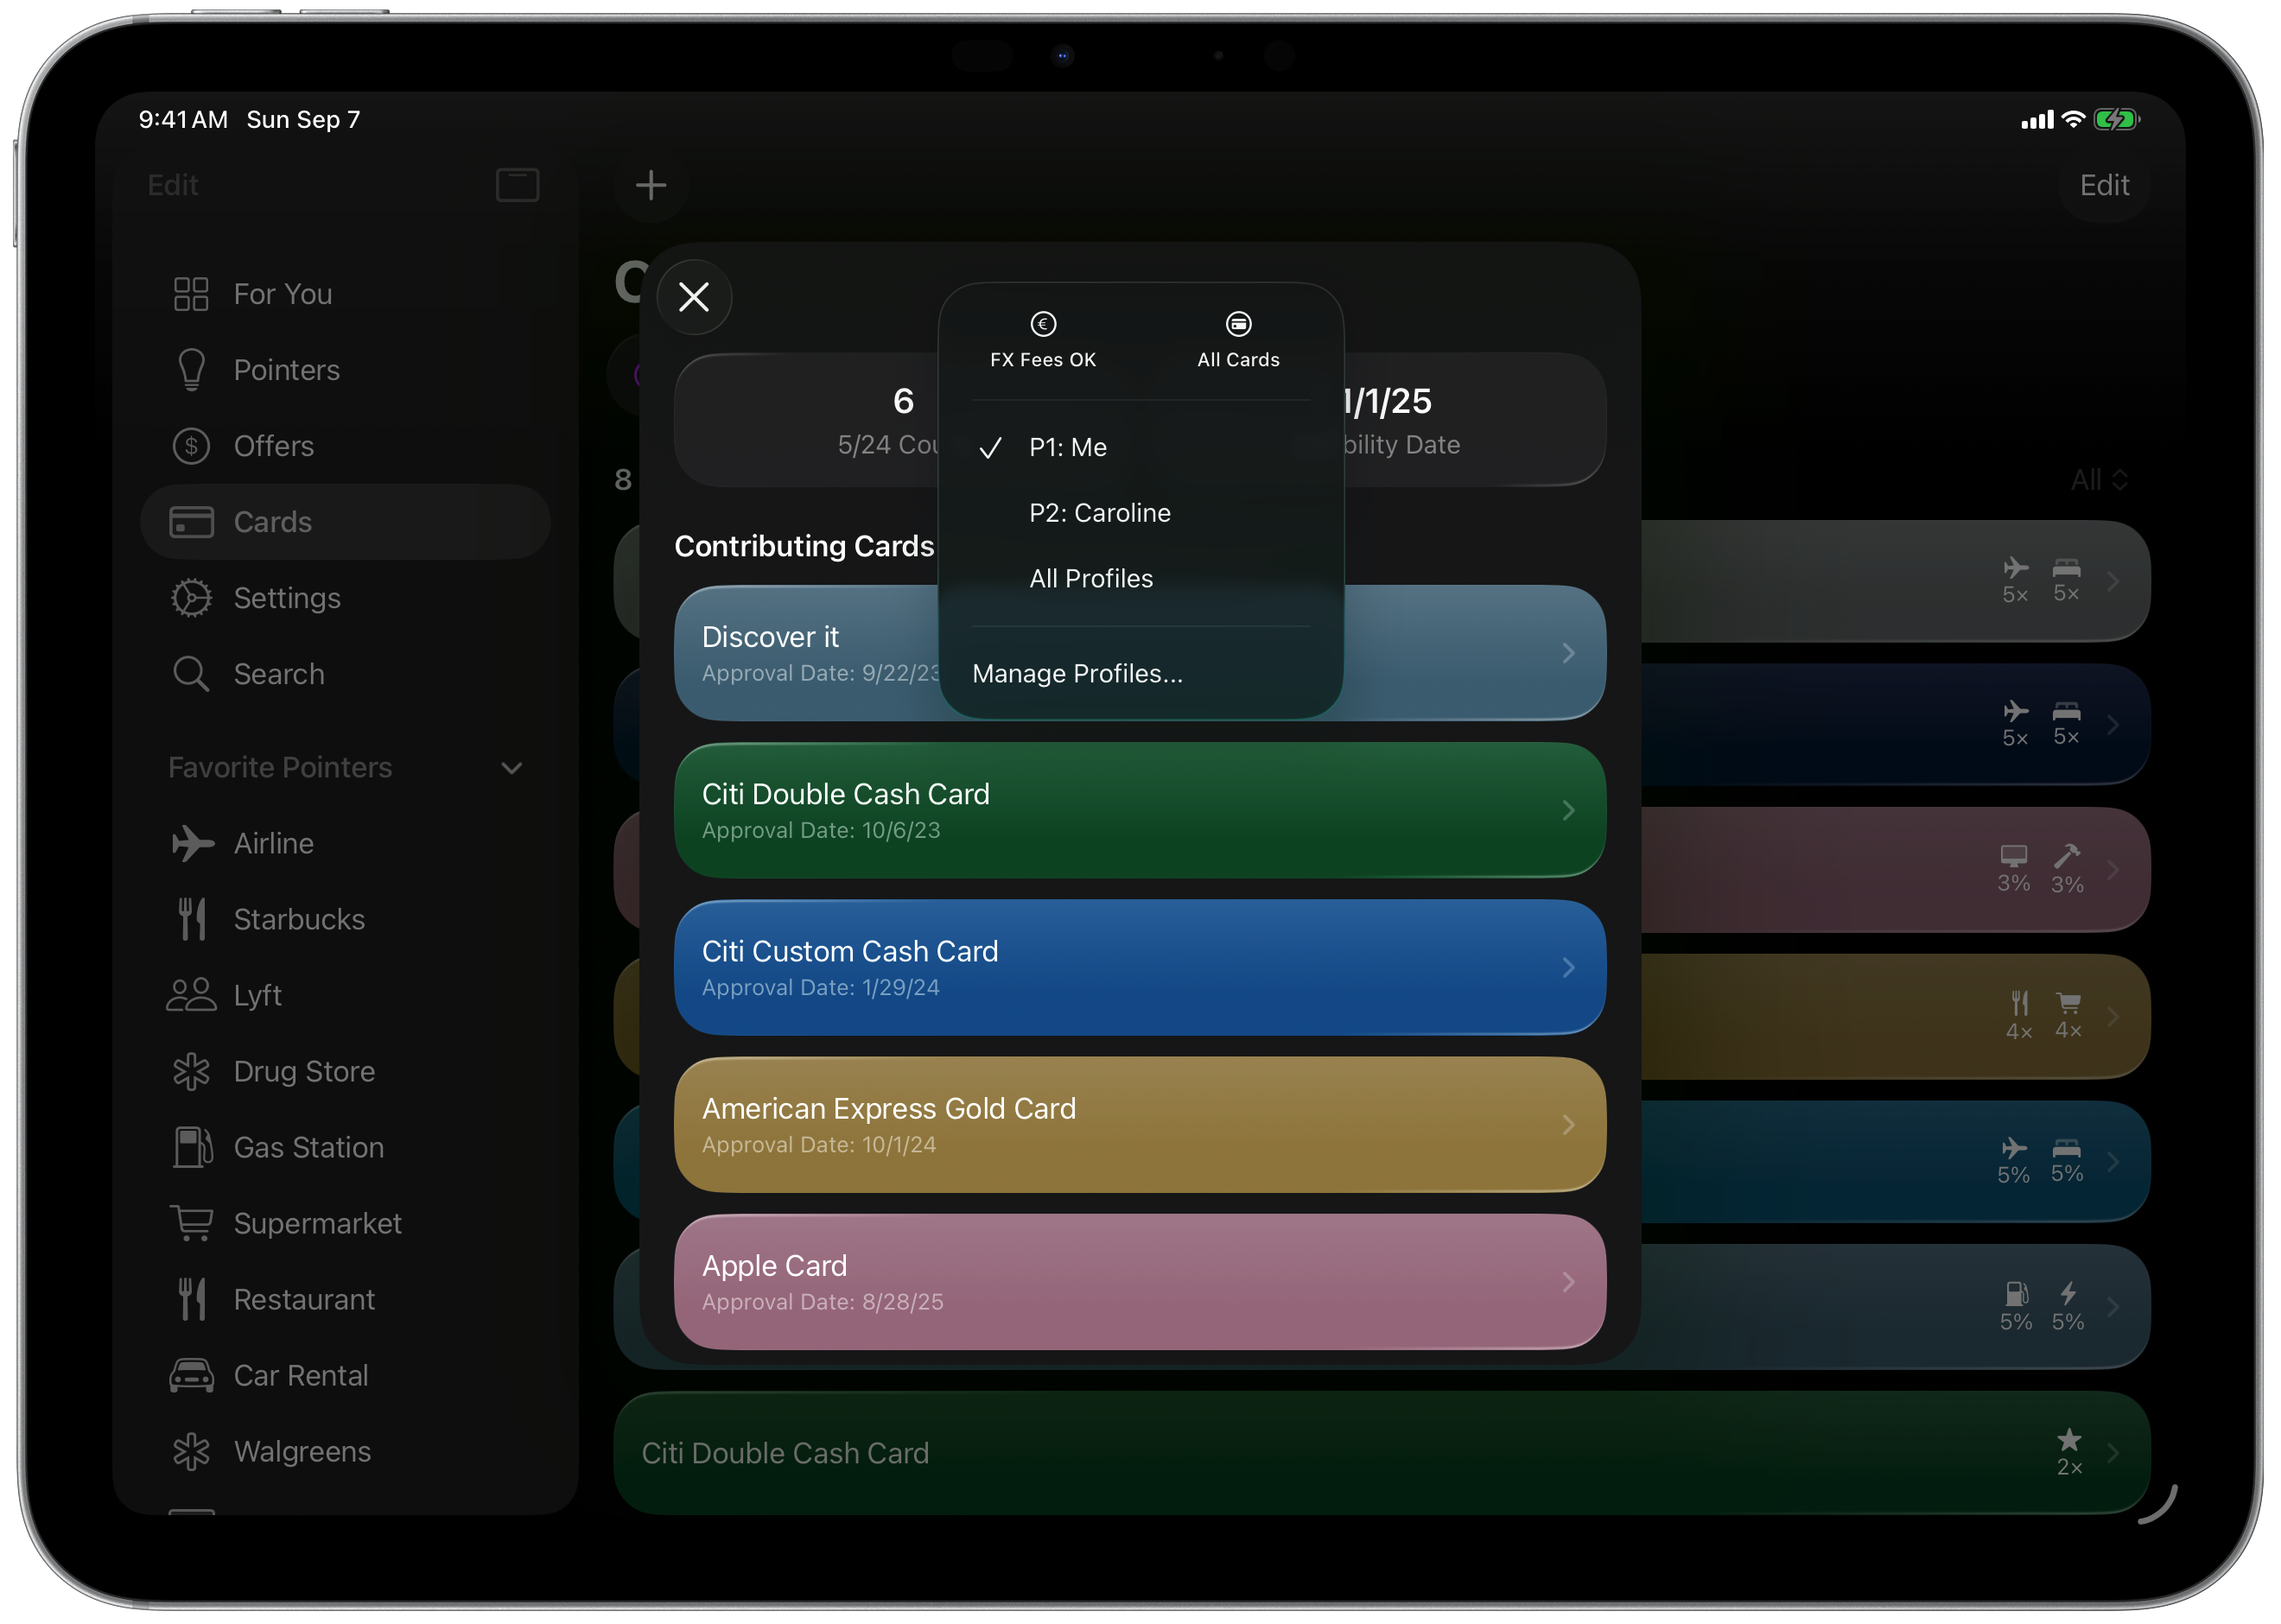Select All Profiles option
The width and height of the screenshot is (2281, 1624).
coord(1090,579)
